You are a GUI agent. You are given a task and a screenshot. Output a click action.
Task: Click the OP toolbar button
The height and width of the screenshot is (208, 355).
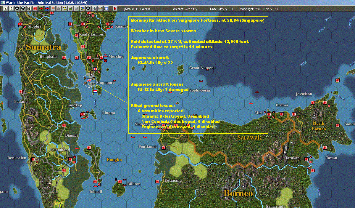[94, 9]
